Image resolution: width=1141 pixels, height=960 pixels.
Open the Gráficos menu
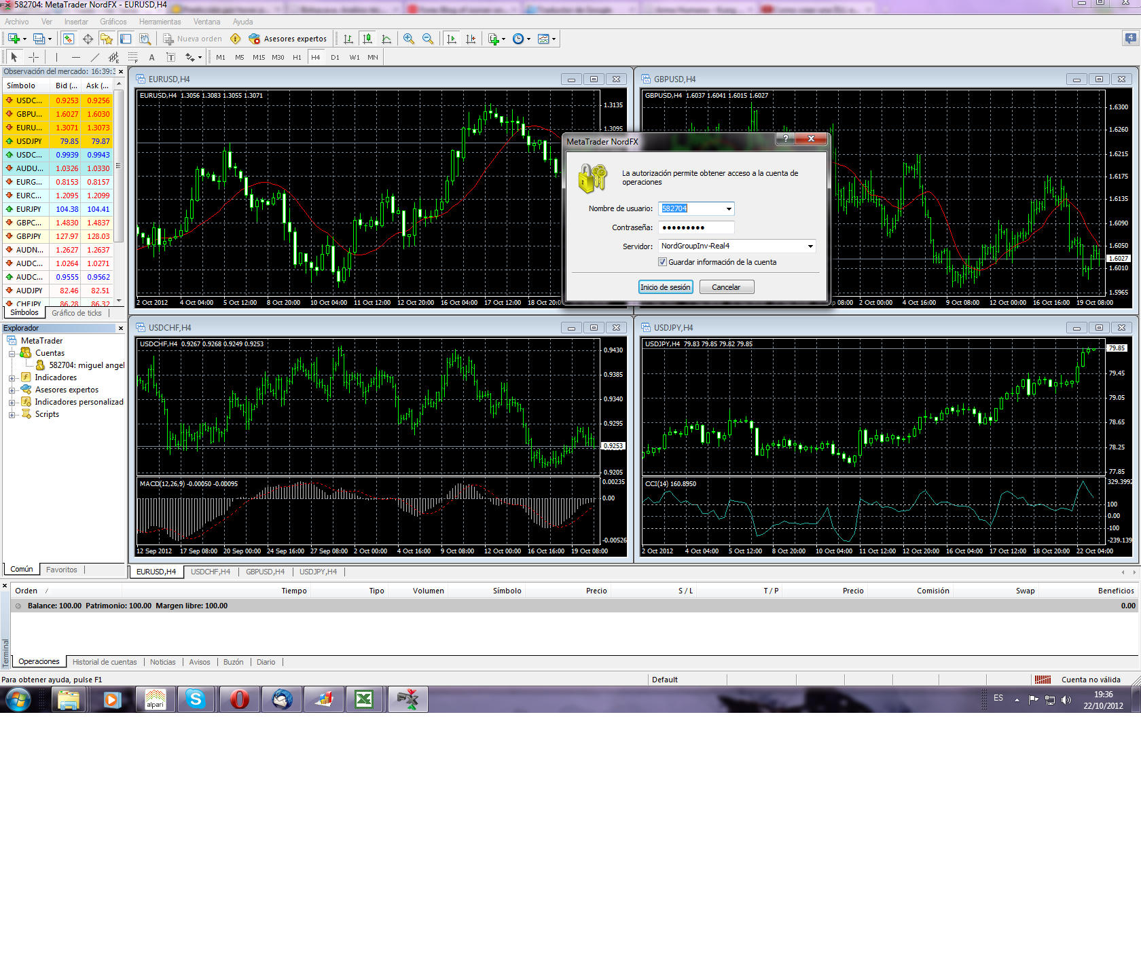[113, 22]
